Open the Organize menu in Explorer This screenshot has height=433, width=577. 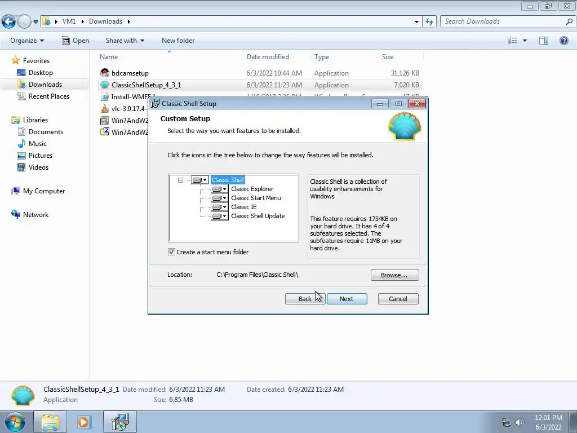point(27,41)
